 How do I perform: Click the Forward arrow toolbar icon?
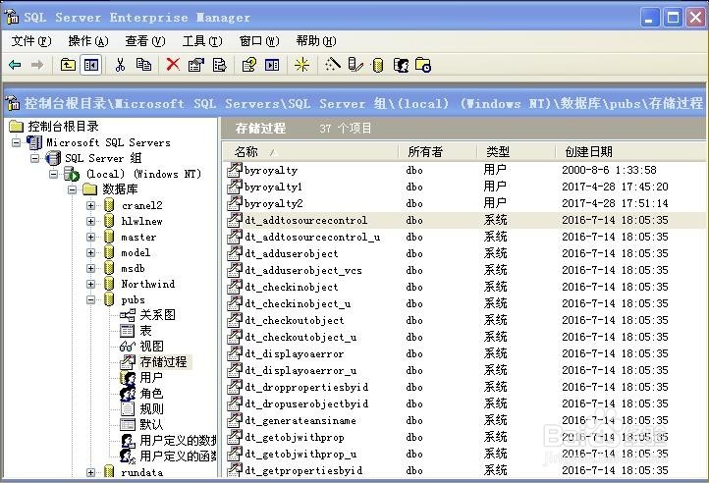point(37,65)
